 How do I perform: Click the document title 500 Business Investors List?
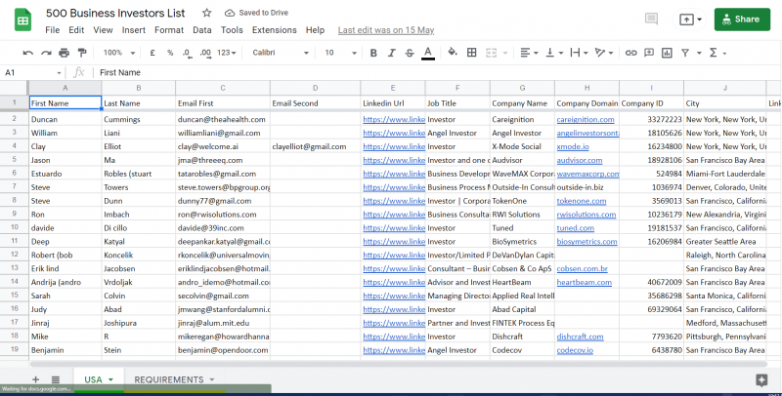point(115,14)
